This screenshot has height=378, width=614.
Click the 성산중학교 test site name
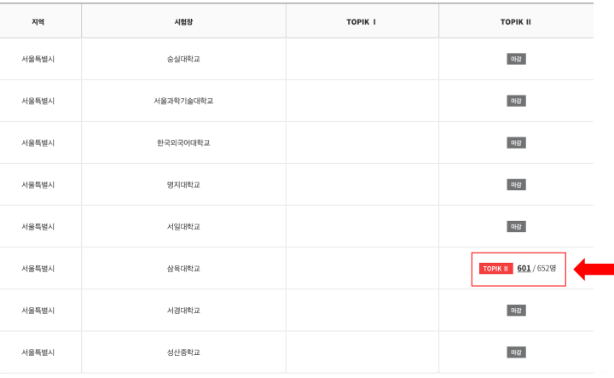tap(183, 352)
